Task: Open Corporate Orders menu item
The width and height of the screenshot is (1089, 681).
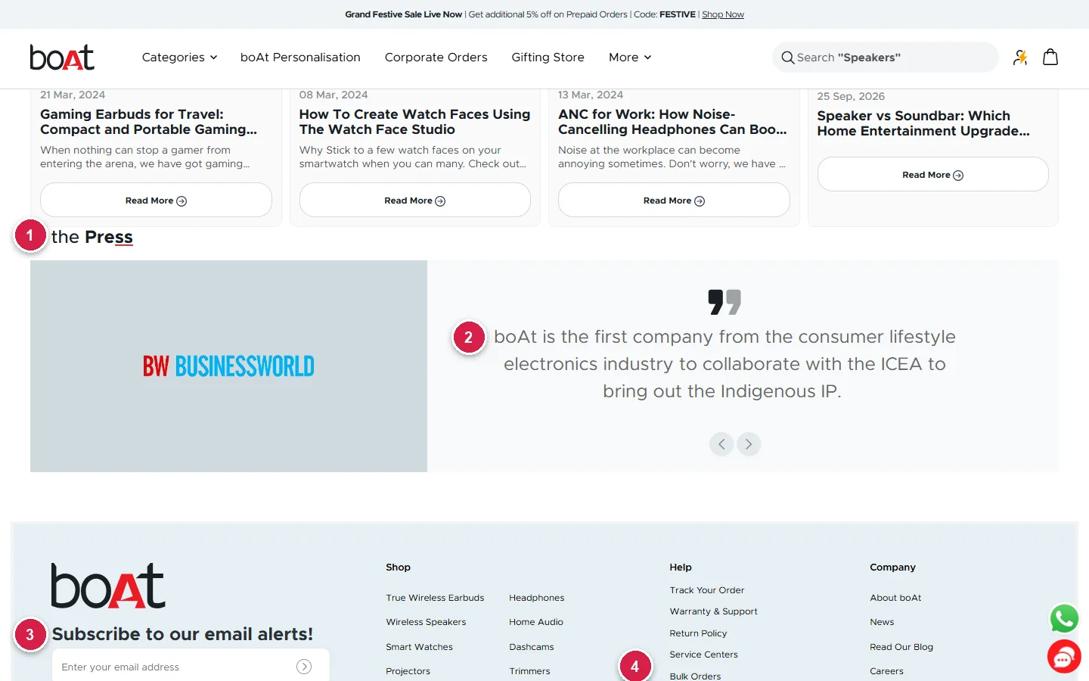Action: click(x=436, y=58)
